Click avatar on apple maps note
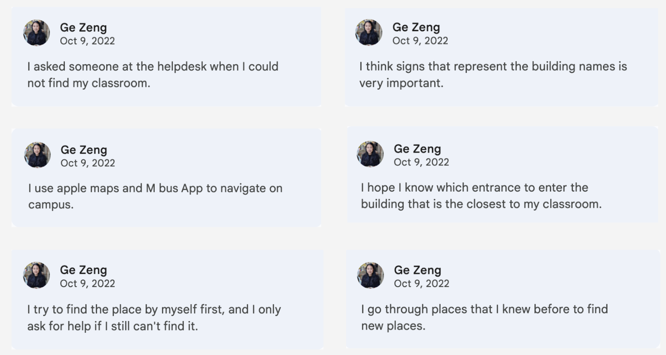 [37, 155]
